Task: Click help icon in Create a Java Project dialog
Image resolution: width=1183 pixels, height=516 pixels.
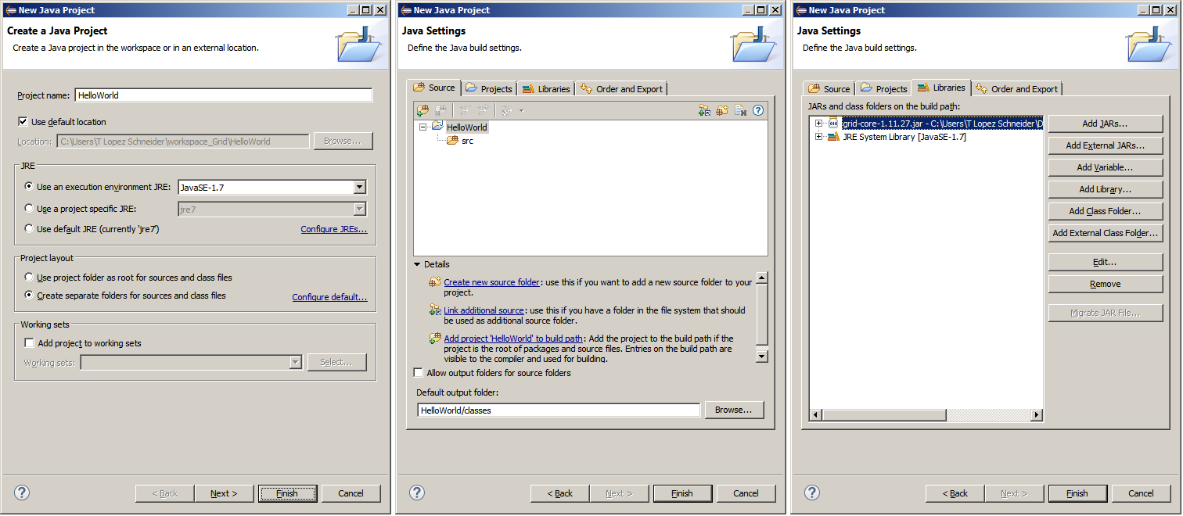Action: (22, 493)
